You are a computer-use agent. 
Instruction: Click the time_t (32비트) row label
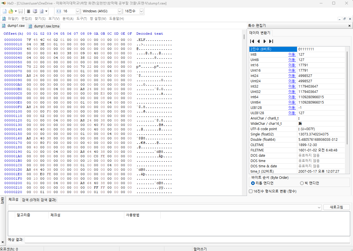[262, 172]
